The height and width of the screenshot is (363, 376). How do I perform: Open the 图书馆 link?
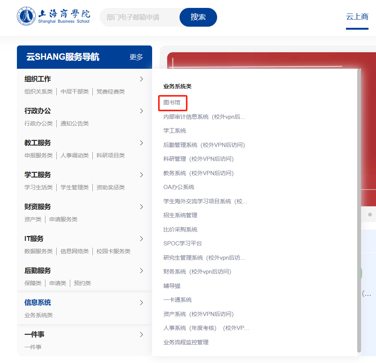click(x=172, y=103)
